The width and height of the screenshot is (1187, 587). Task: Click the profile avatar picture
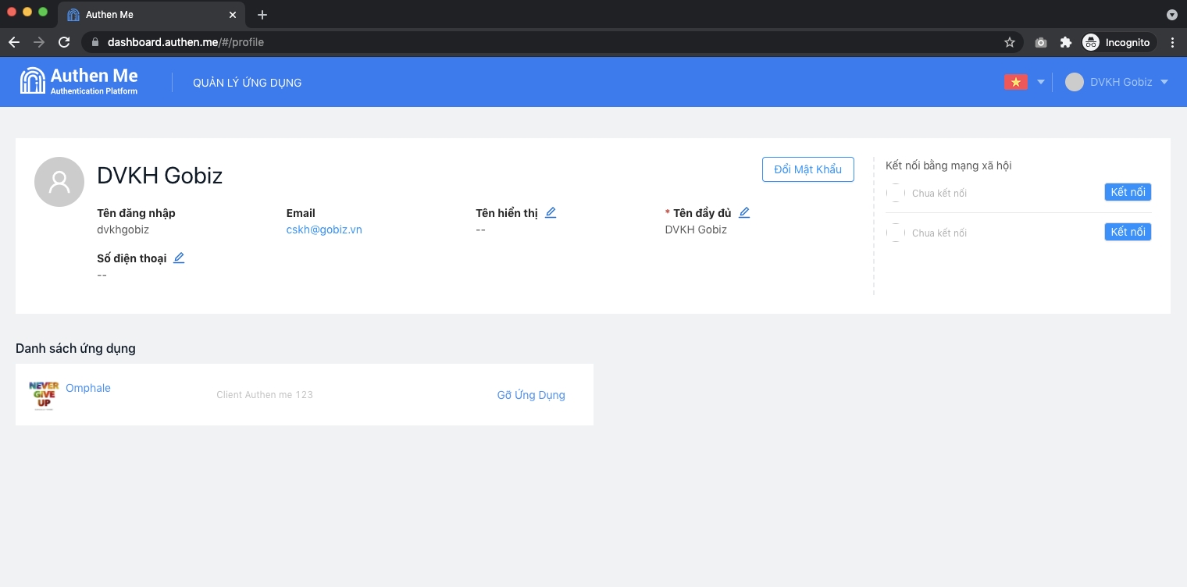[x=59, y=182]
